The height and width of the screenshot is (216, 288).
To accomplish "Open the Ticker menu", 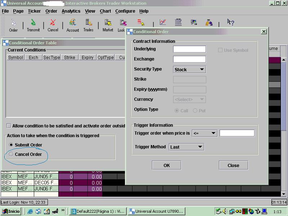I will pos(34,11).
